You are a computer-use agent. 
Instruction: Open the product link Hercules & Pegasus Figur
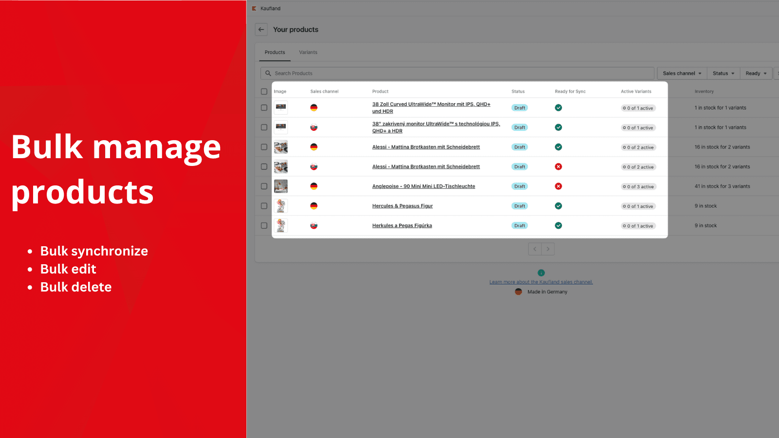(x=402, y=205)
